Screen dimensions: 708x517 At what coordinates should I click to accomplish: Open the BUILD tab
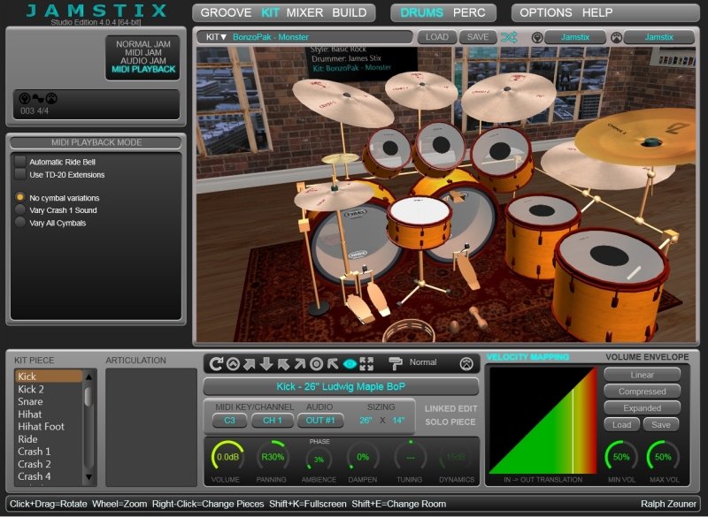coord(350,12)
